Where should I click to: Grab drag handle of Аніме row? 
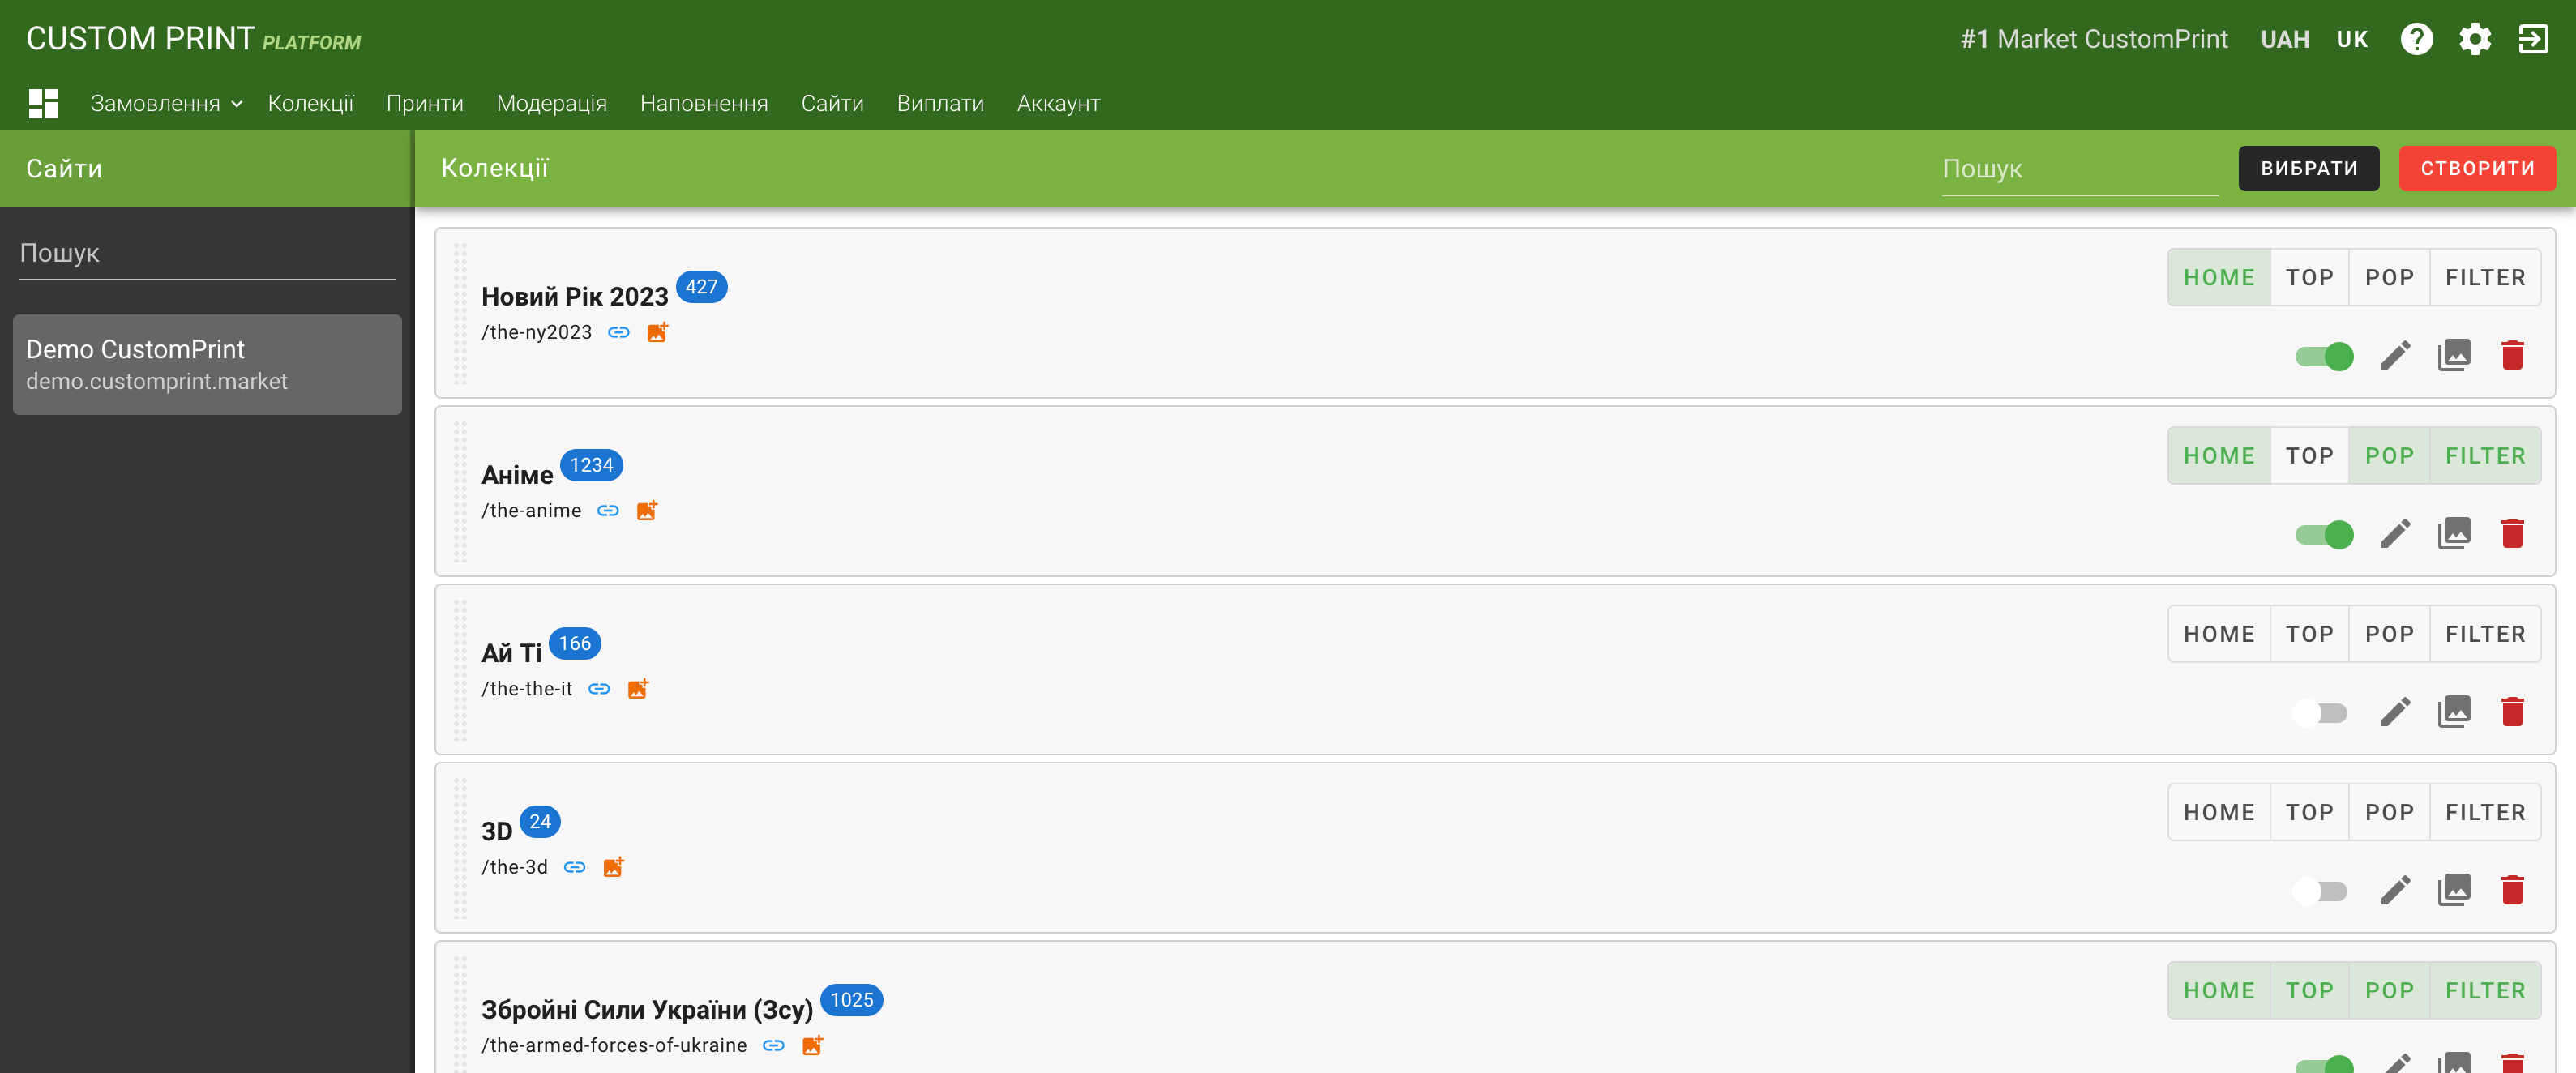pyautogui.click(x=460, y=491)
